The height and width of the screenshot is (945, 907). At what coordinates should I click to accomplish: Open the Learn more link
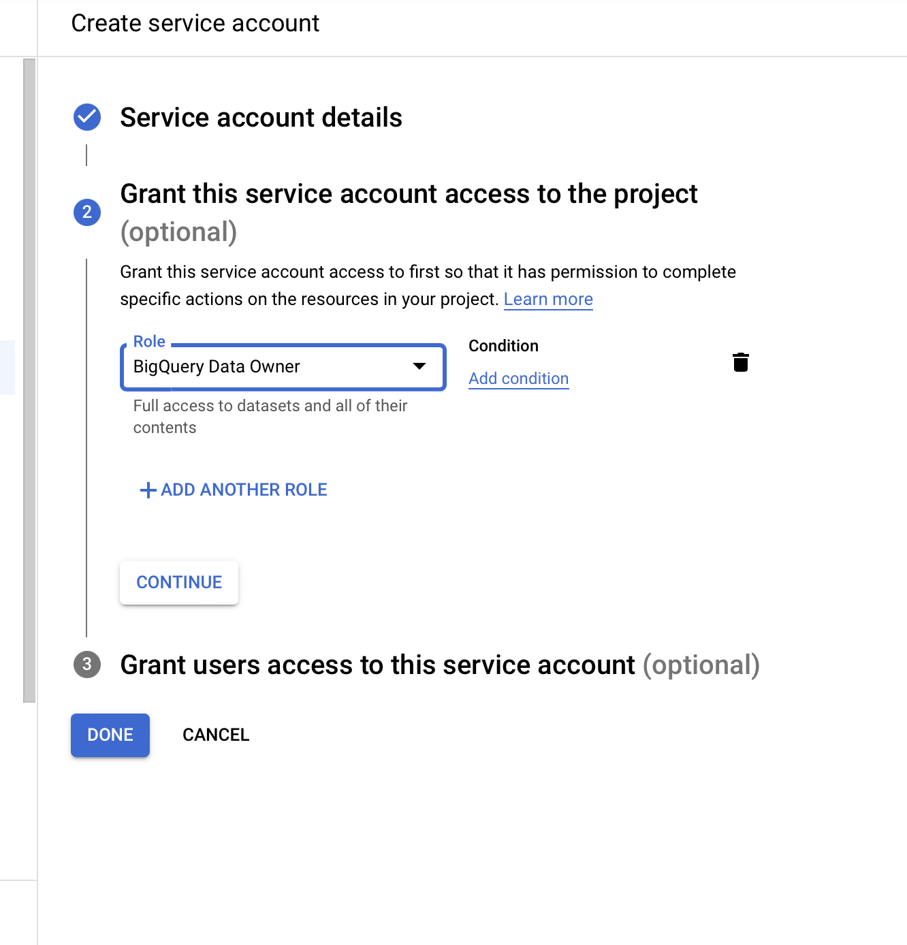coord(548,300)
